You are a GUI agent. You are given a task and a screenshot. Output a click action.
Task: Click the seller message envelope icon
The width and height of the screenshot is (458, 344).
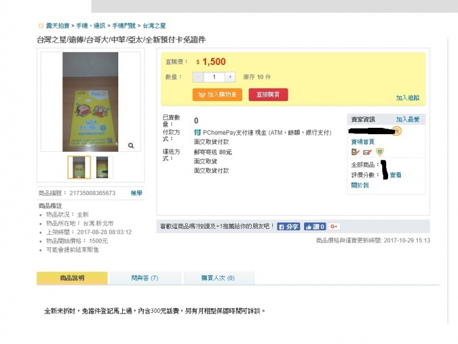(367, 152)
